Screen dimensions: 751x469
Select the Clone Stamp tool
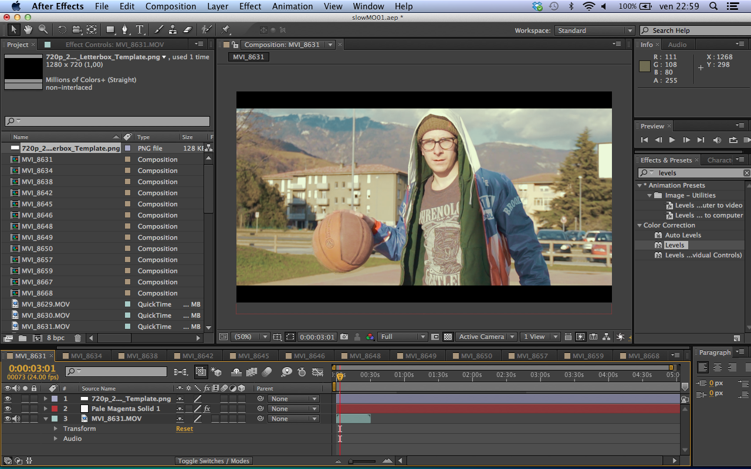[x=173, y=30]
